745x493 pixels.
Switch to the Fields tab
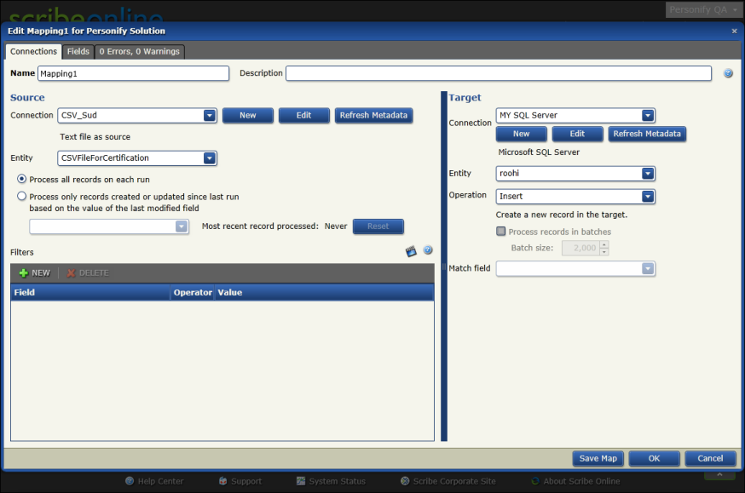pos(78,52)
